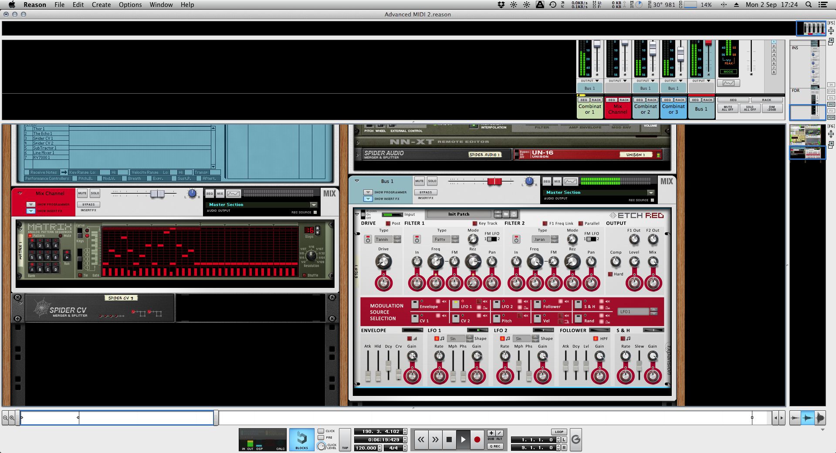This screenshot has height=453, width=836.
Task: Click Bypass Insert FX on Mix Channel
Action: [x=88, y=204]
